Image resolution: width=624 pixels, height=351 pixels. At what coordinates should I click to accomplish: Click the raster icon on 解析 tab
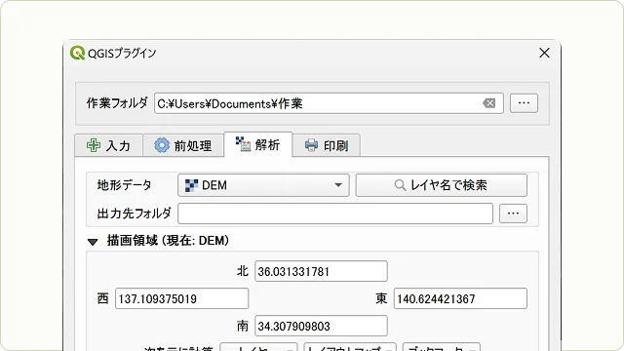[x=243, y=143]
